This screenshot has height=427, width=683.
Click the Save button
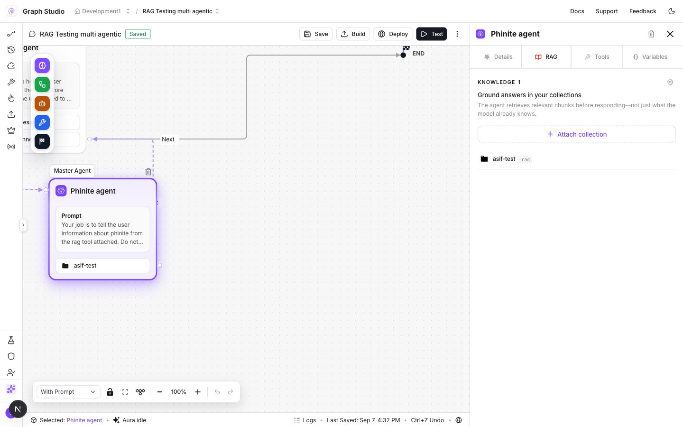(x=316, y=34)
